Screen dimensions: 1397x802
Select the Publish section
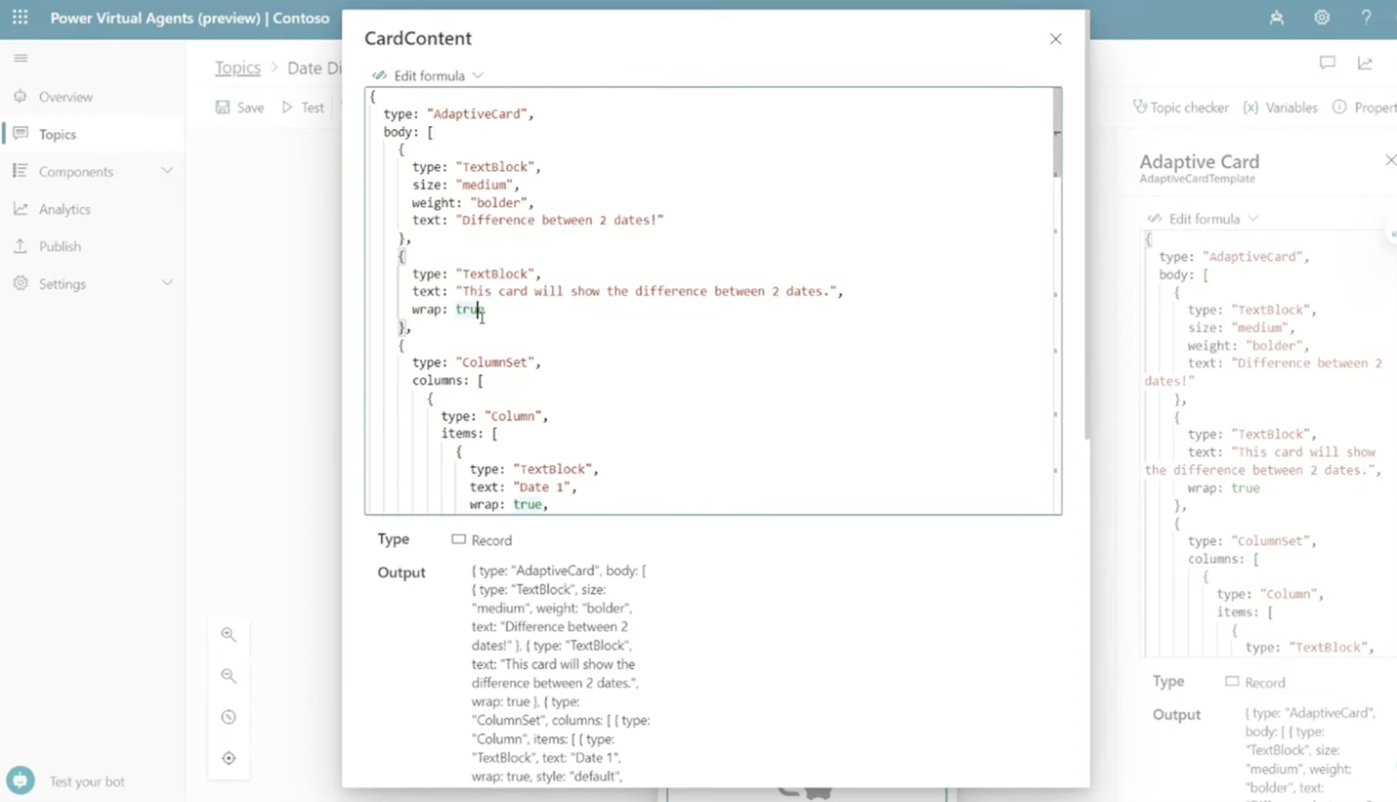tap(60, 246)
